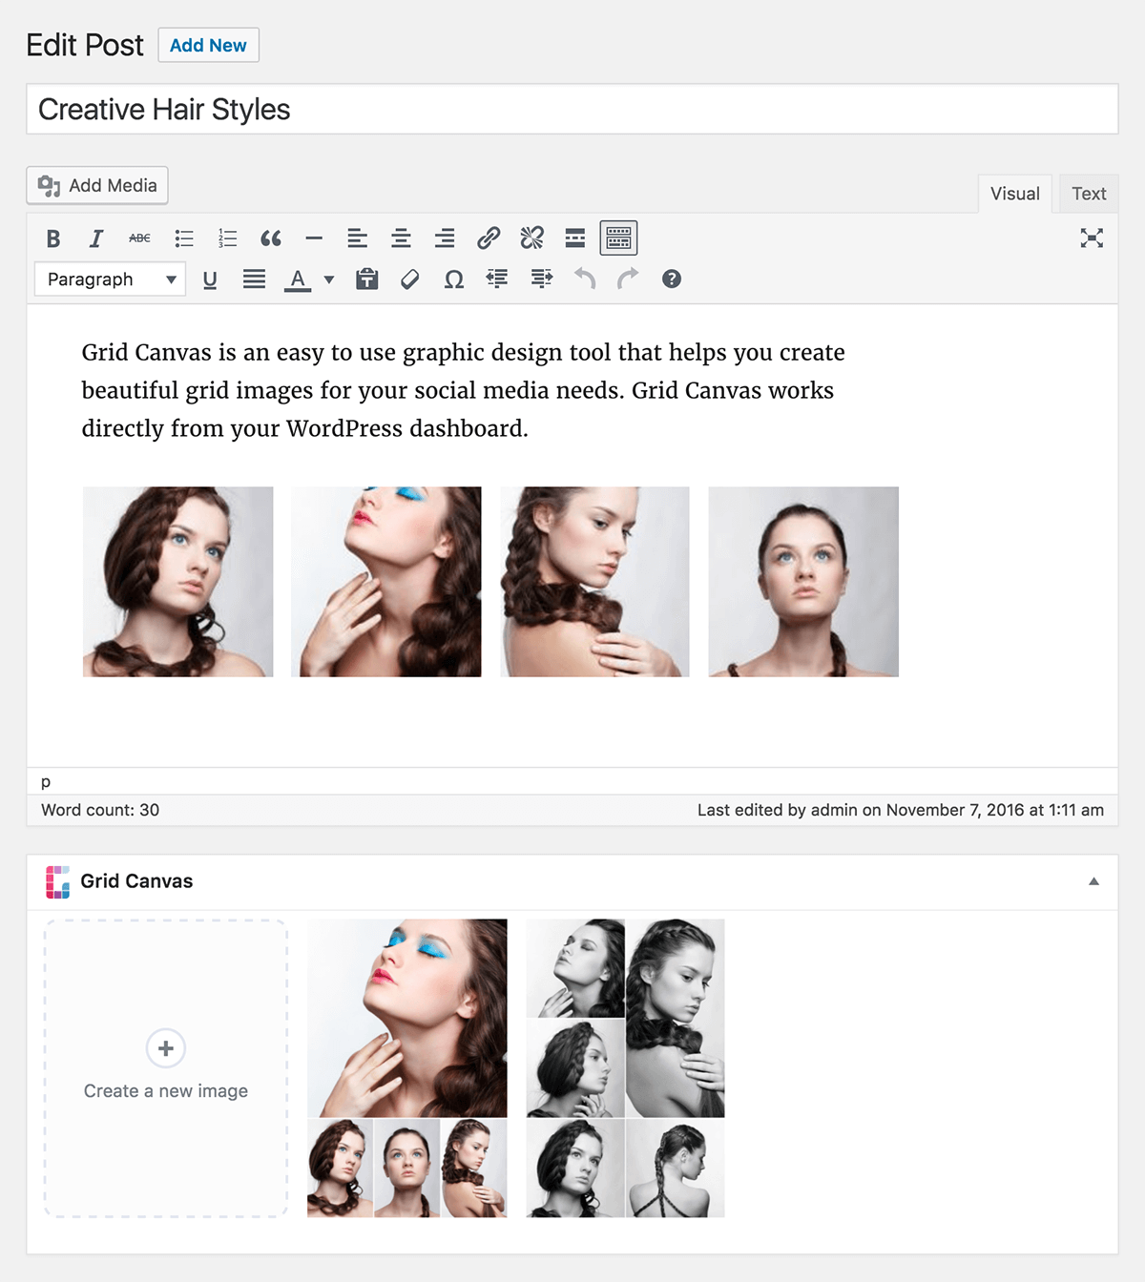This screenshot has height=1282, width=1145.
Task: Undo the last edit
Action: click(585, 279)
